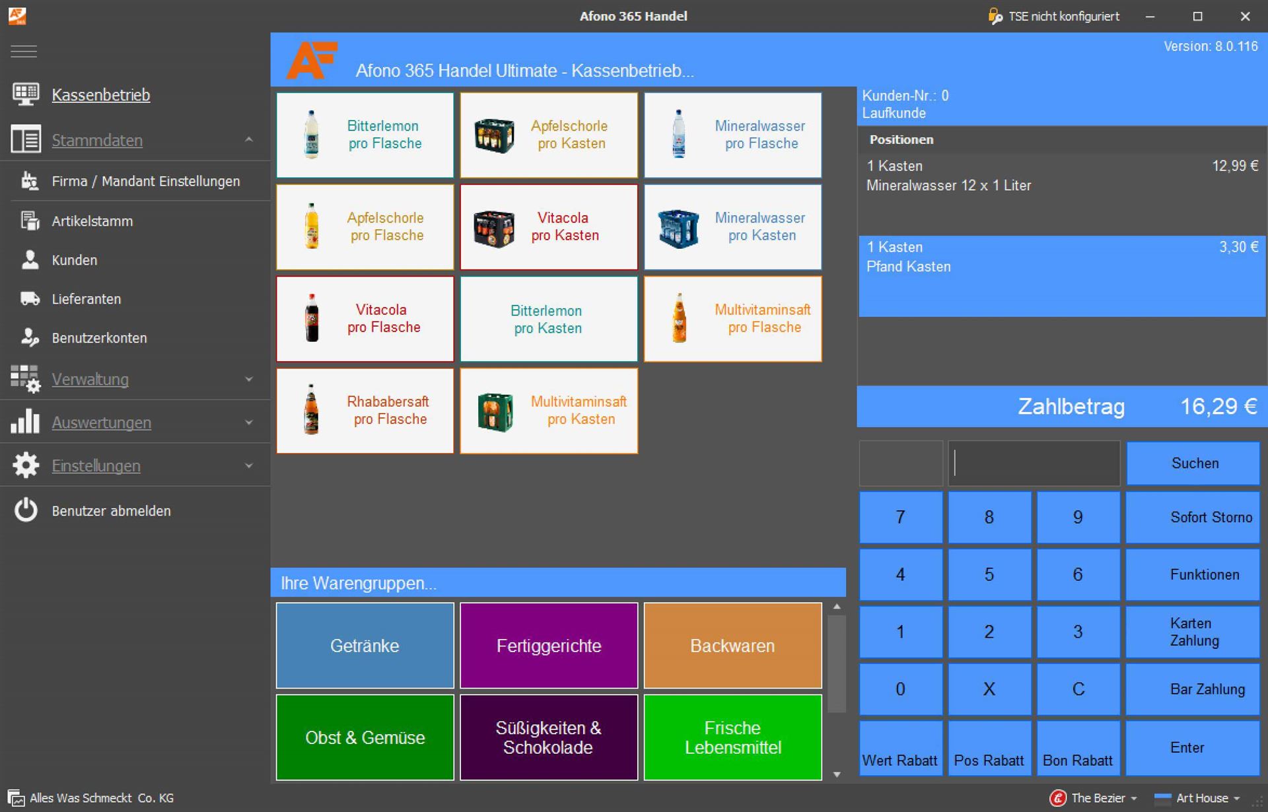Click the Enter button on keypad
The image size is (1268, 812).
coord(1193,748)
